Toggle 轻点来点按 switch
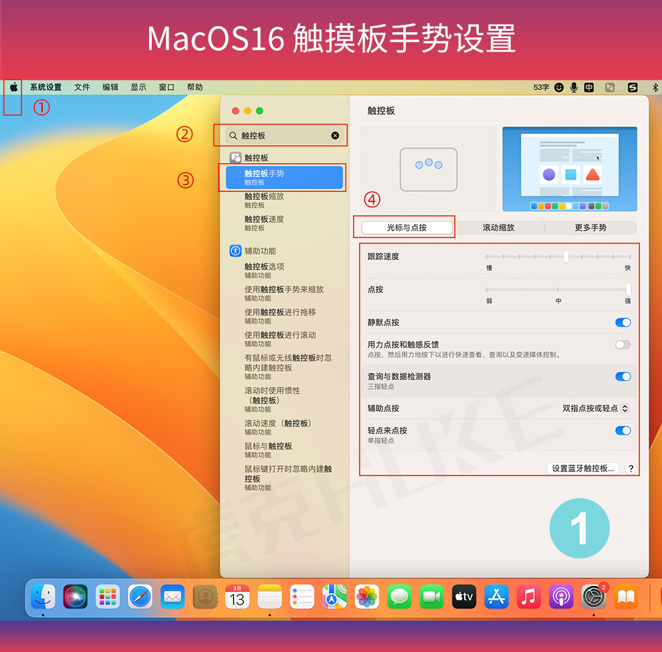The image size is (662, 652). click(x=623, y=431)
